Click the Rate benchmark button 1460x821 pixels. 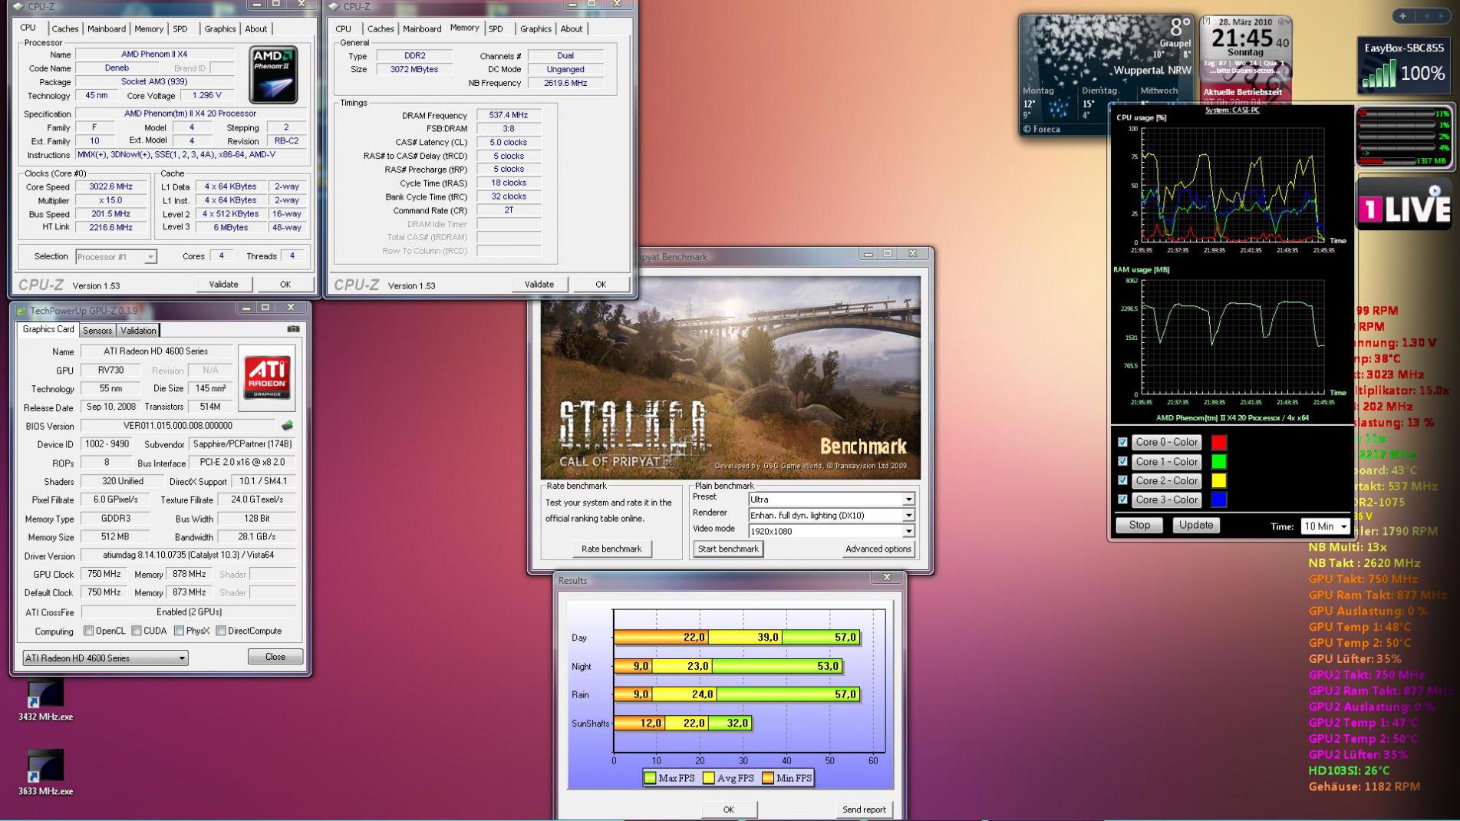tap(611, 549)
